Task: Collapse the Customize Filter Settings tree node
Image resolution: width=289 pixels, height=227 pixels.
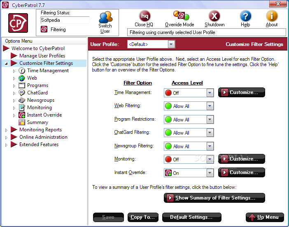Action: point(6,64)
